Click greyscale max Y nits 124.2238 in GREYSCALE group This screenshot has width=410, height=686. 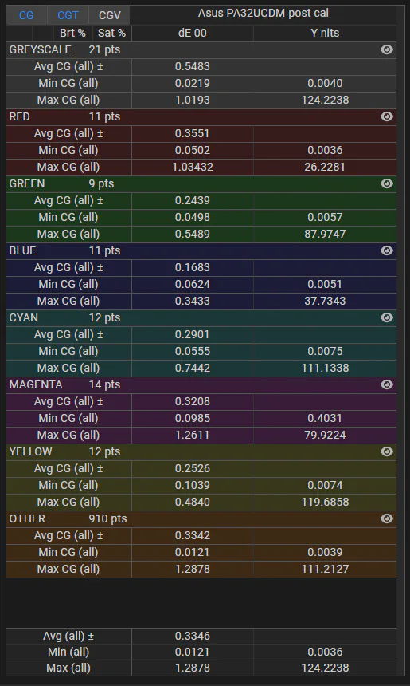pos(325,100)
